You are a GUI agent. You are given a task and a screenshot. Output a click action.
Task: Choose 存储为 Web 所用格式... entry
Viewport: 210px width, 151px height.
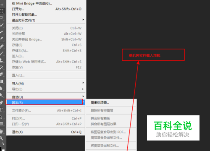[x=46, y=62]
